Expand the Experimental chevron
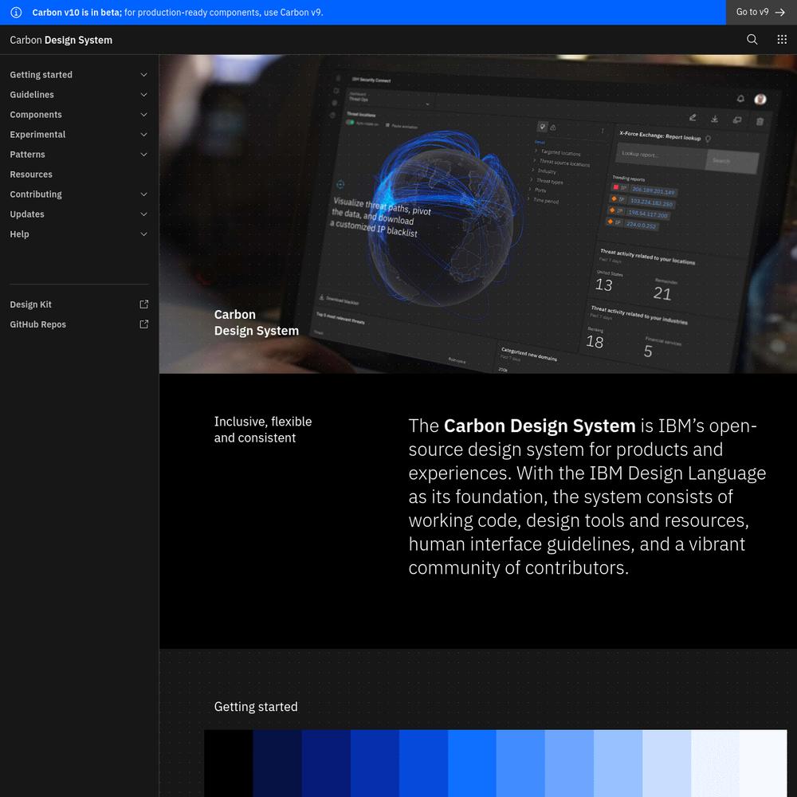The image size is (797, 797). [x=143, y=134]
